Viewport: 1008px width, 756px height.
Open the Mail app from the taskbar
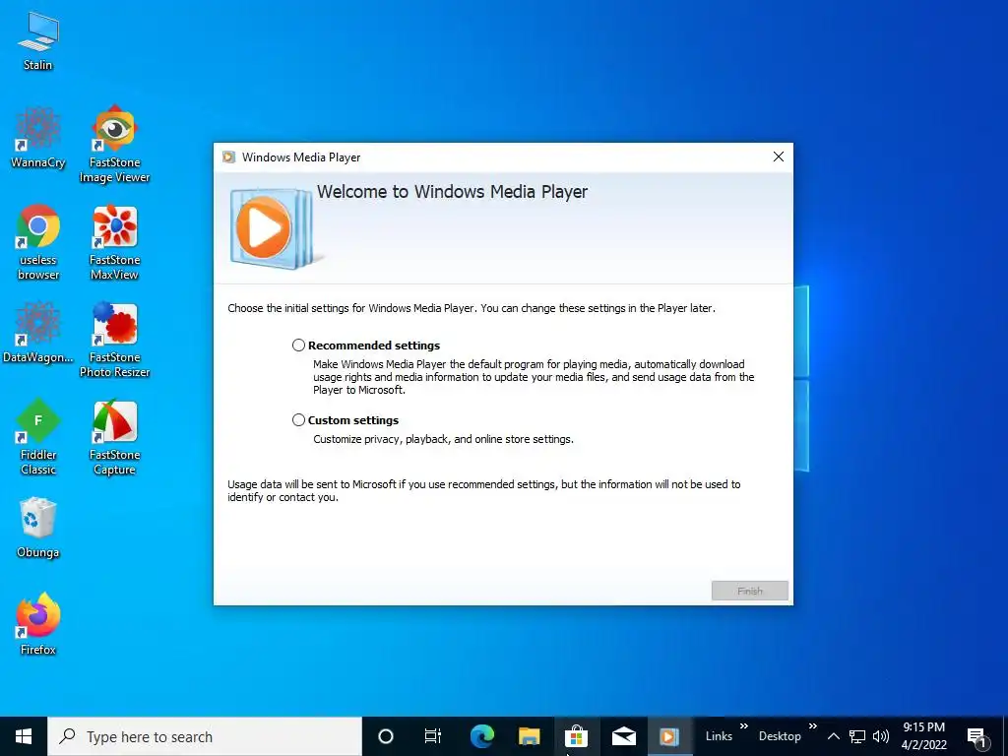coord(623,736)
